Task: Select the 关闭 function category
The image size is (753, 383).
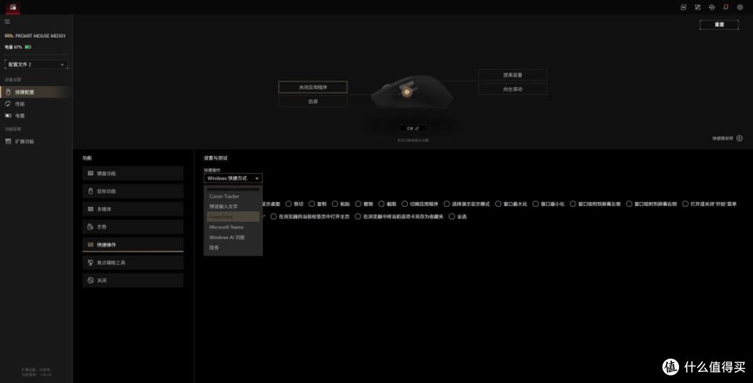Action: click(x=132, y=281)
